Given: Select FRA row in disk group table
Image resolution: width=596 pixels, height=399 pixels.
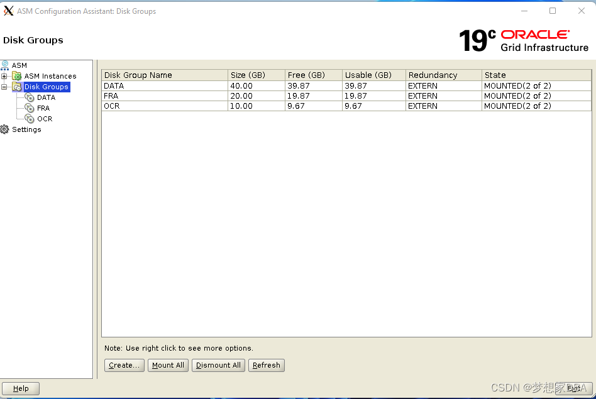Looking at the screenshot, I should pos(346,96).
